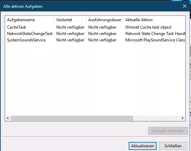Viewport: 191px width, 151px height.
Task: Sort by Aufgabenname column header
Action: pos(21,20)
